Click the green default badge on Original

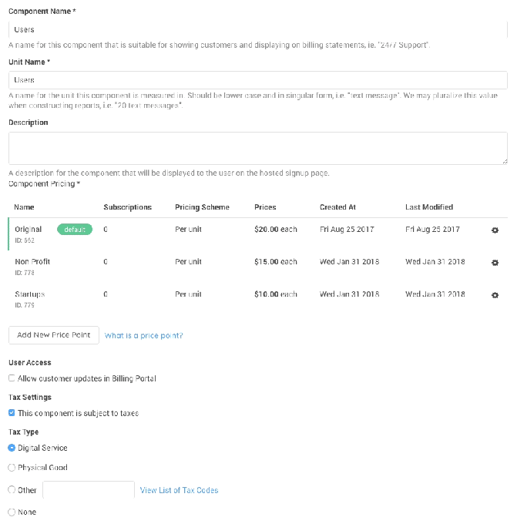(74, 230)
